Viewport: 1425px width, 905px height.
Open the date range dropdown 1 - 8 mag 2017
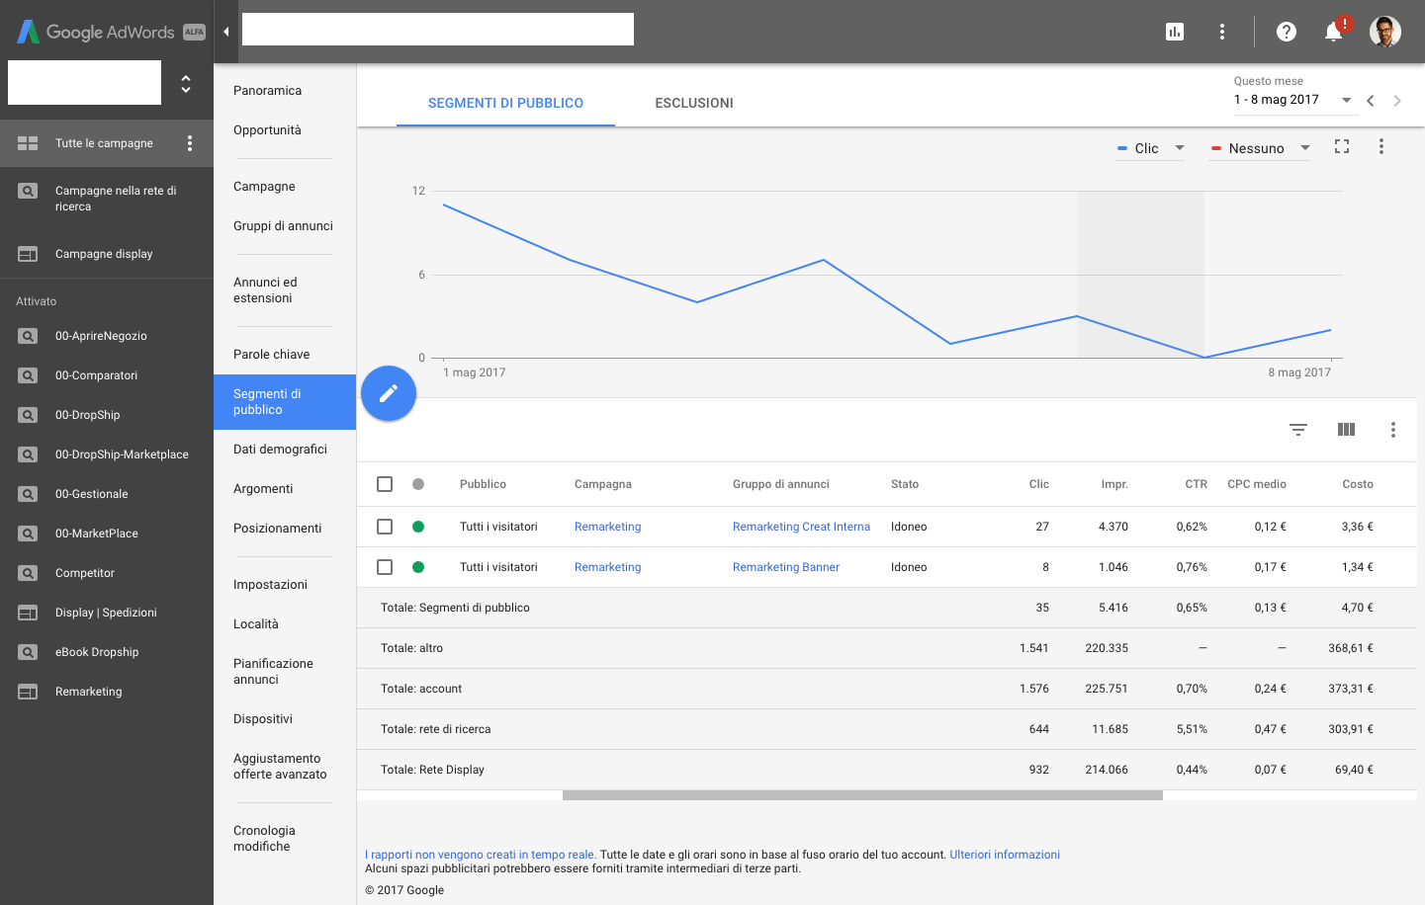tap(1293, 100)
